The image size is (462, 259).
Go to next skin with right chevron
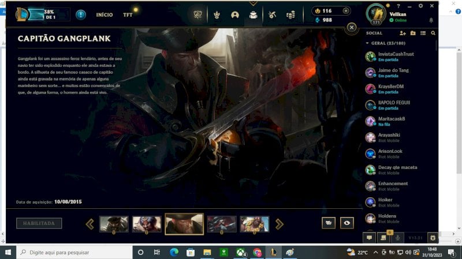tap(279, 224)
